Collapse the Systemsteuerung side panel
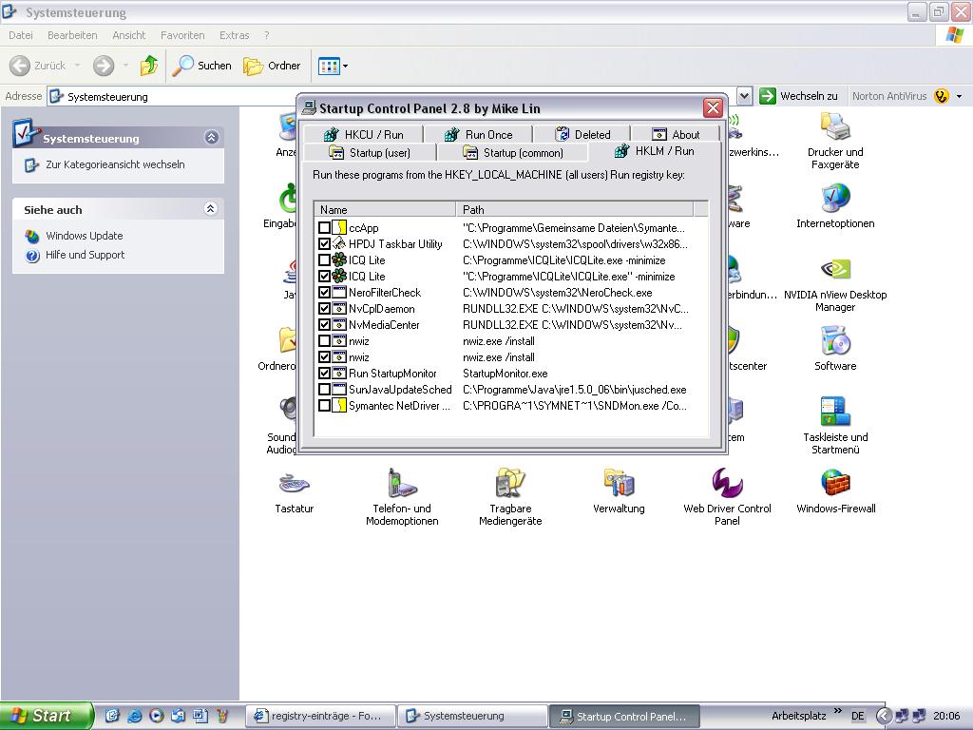 click(212, 137)
